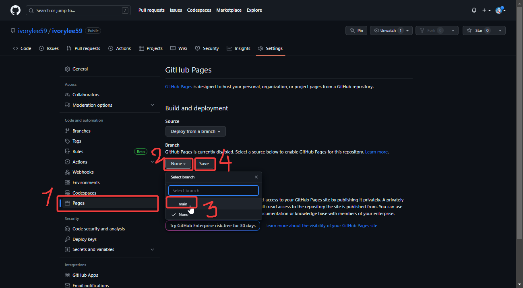Switch to the Insights tab
This screenshot has width=523, height=288.
point(238,48)
